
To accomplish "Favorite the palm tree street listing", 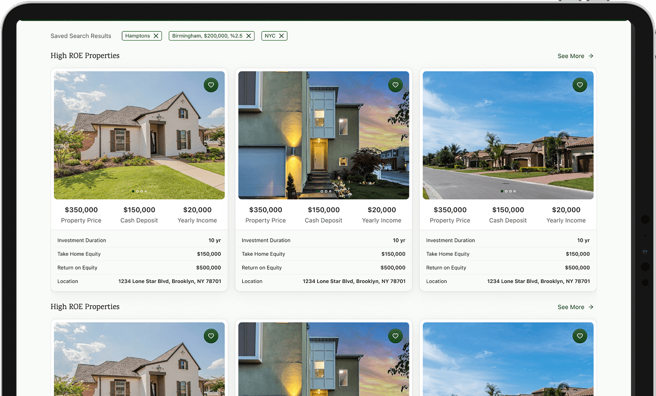I will 580,85.
